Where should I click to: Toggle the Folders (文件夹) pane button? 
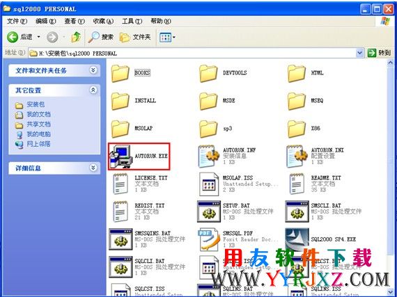click(x=135, y=38)
